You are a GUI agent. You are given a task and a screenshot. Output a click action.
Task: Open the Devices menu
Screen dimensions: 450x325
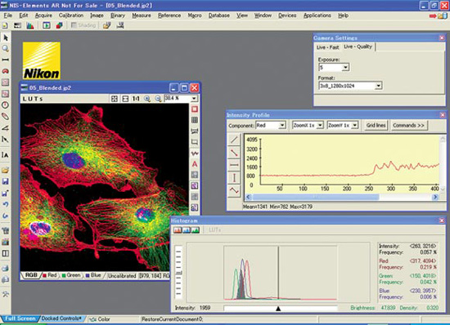287,16
